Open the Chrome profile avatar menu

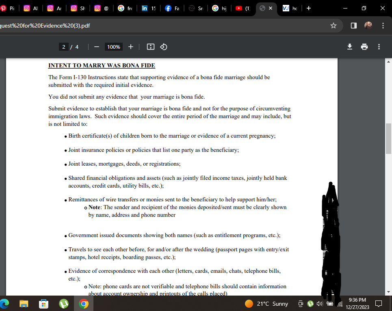[368, 26]
